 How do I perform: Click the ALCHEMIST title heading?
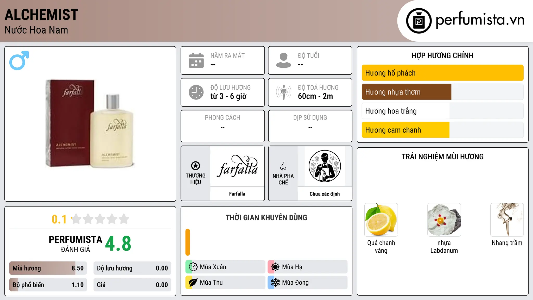click(42, 15)
